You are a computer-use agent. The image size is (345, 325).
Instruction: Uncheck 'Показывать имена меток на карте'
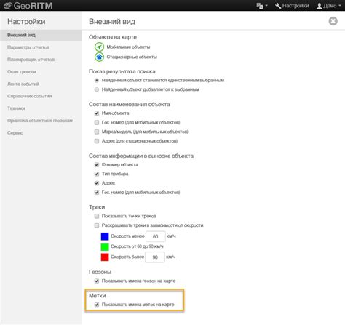tap(97, 305)
